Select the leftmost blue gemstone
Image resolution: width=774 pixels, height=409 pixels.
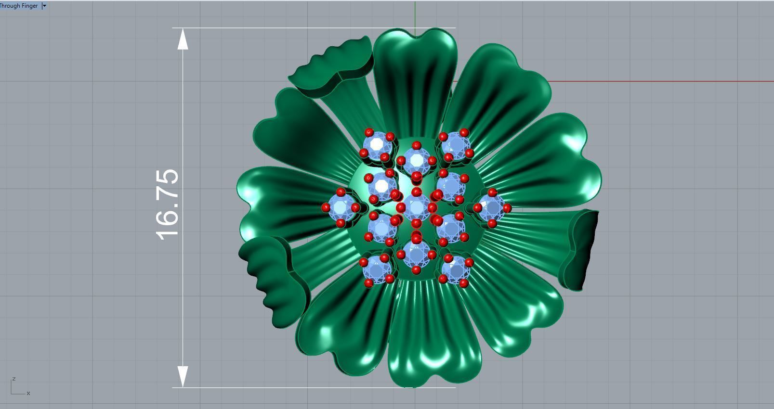[x=341, y=207]
